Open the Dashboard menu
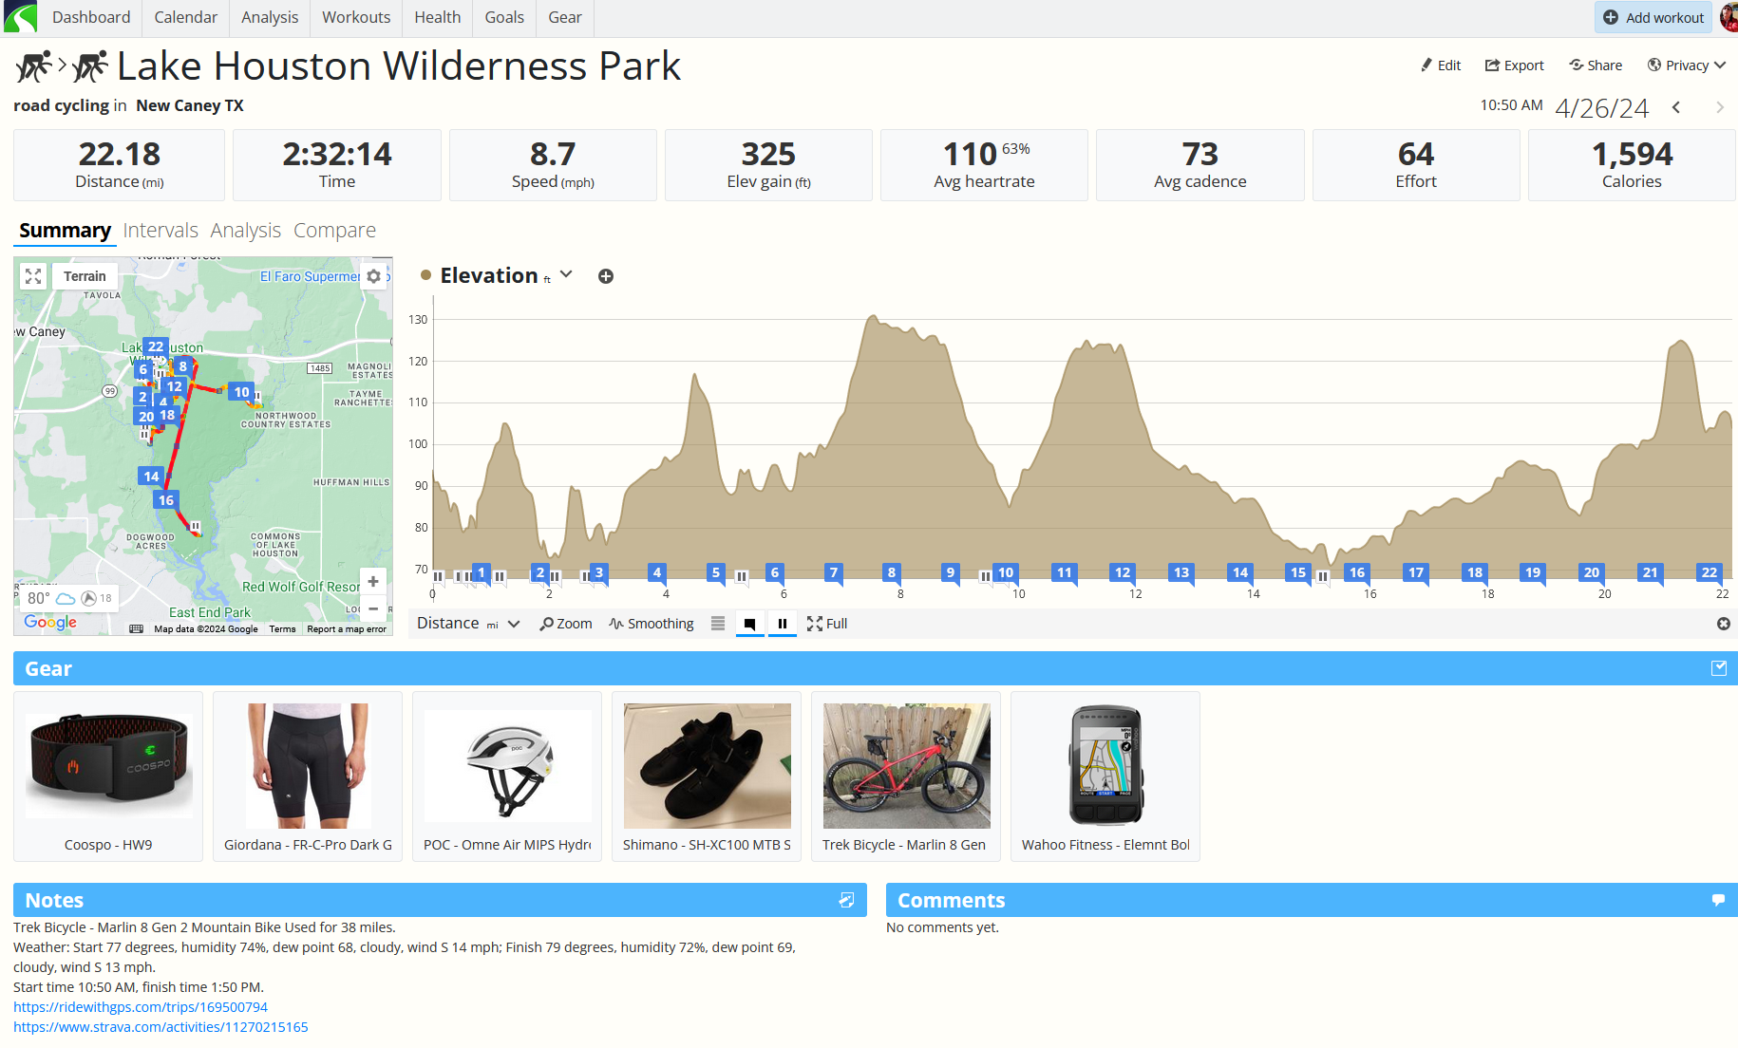The width and height of the screenshot is (1738, 1048). (91, 17)
